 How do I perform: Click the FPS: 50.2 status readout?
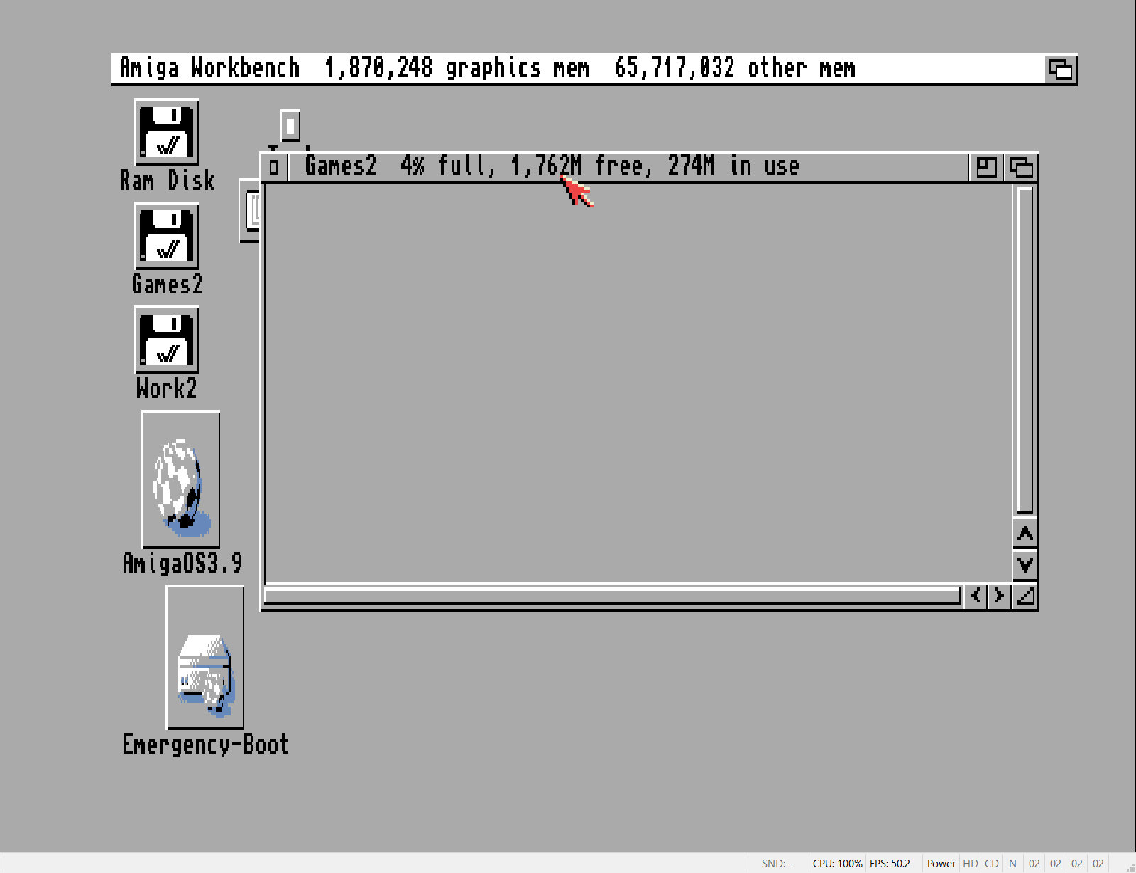click(x=890, y=864)
